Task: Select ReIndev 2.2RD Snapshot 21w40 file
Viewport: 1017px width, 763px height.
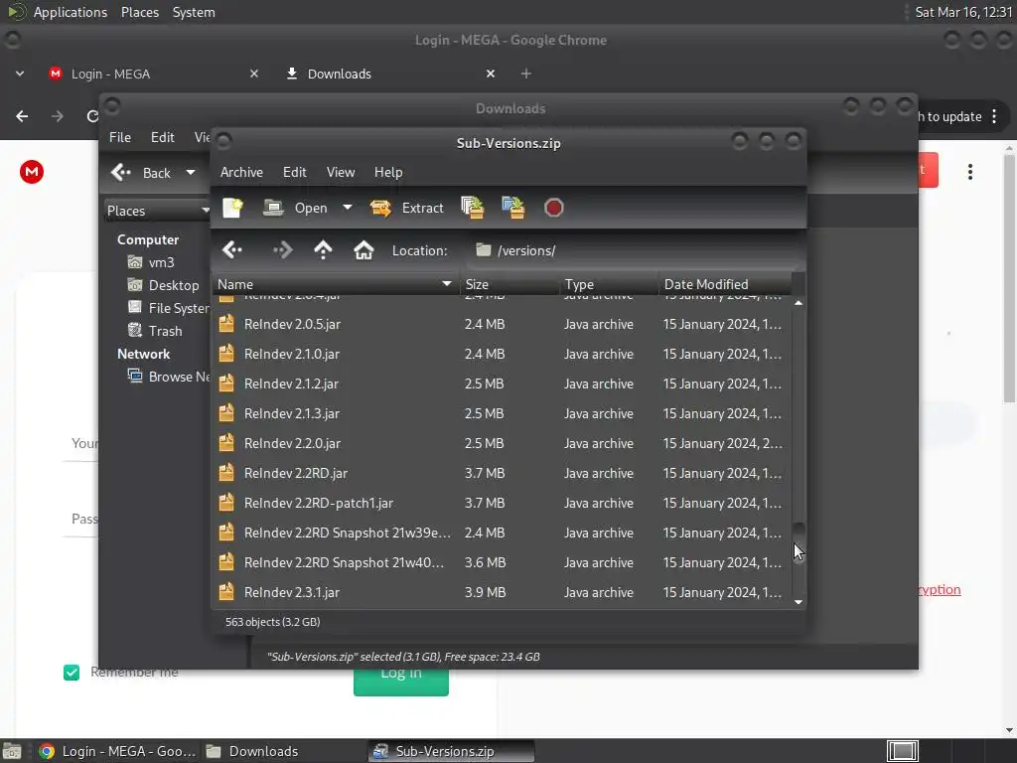Action: pyautogui.click(x=502, y=562)
